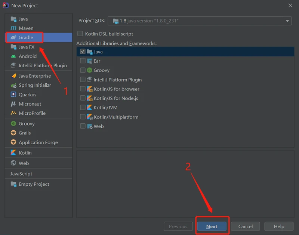299x235 pixels.
Task: Click the Micronaut mu icon
Action: pos(13,104)
